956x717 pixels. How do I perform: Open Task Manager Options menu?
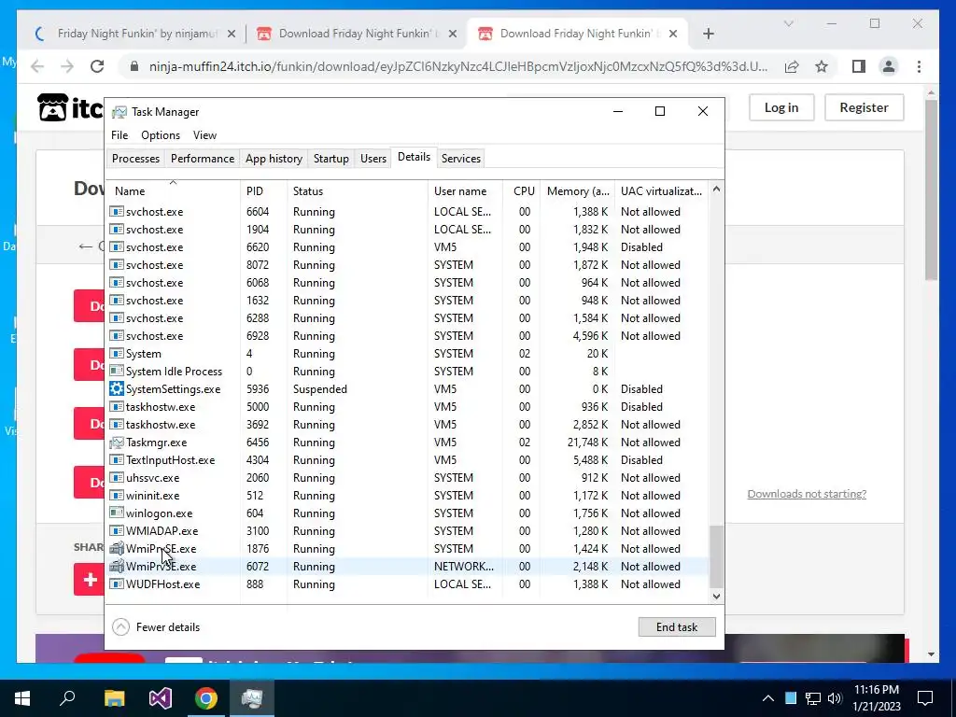coord(161,135)
